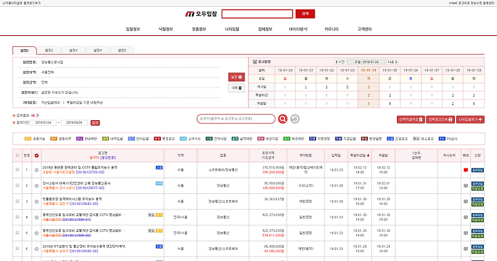This screenshot has width=497, height=261.
Task: Open the 데이터분석 main menu
Action: pos(298,29)
